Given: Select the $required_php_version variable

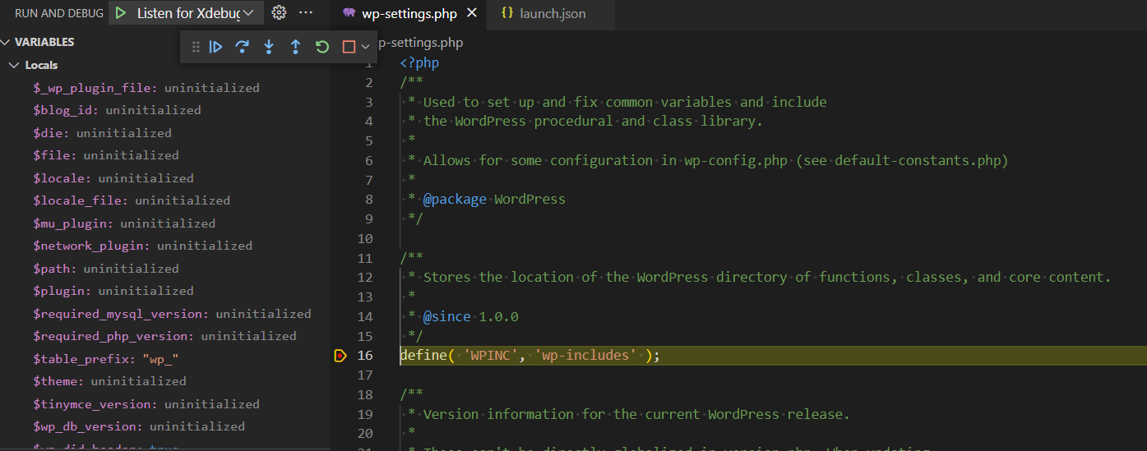Looking at the screenshot, I should pyautogui.click(x=164, y=336).
